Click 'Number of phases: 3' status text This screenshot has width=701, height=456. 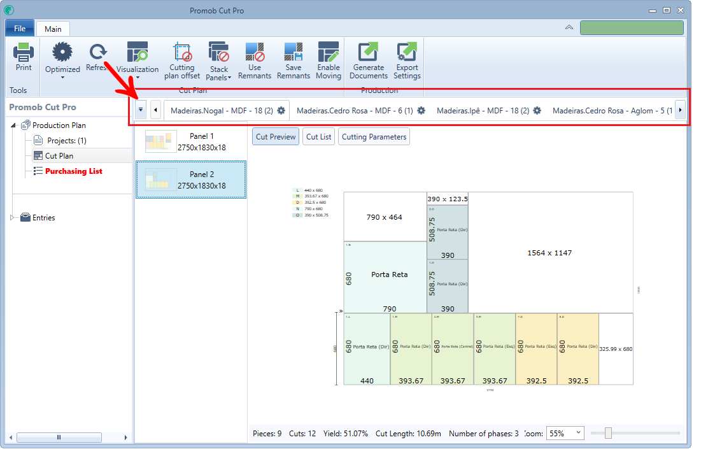[x=484, y=433]
